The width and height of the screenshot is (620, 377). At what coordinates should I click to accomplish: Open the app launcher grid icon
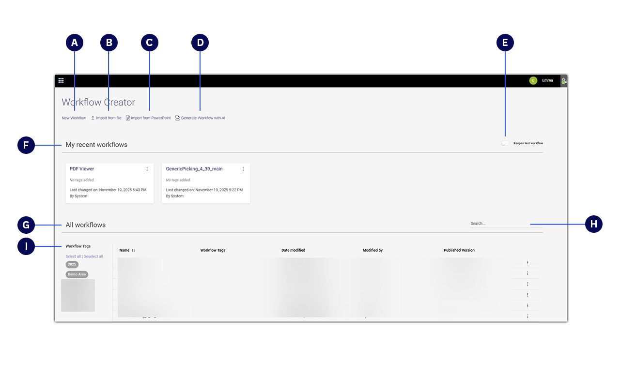pos(61,80)
